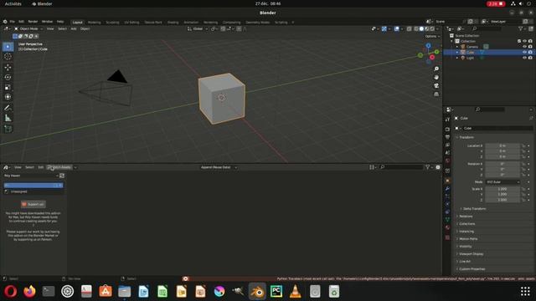
Task: Expand the Camera item in outliner
Action: tap(457, 47)
